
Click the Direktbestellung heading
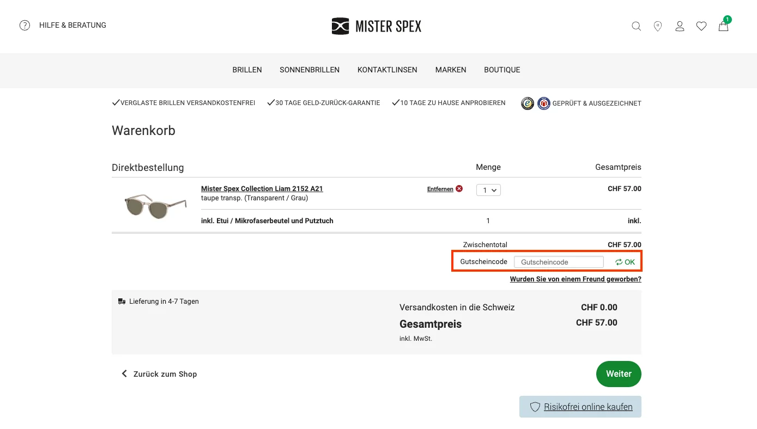[x=148, y=168]
